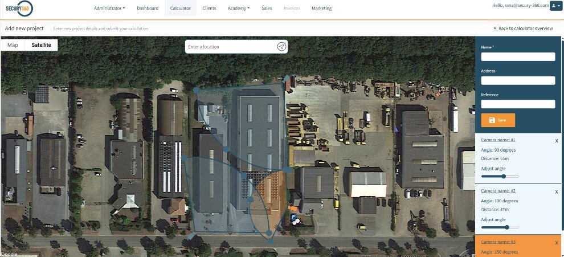564x257 pixels.
Task: Open the Camera name: #2 link
Action: click(x=498, y=191)
